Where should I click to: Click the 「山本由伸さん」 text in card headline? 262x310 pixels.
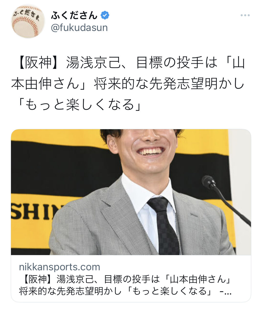(x=198, y=279)
